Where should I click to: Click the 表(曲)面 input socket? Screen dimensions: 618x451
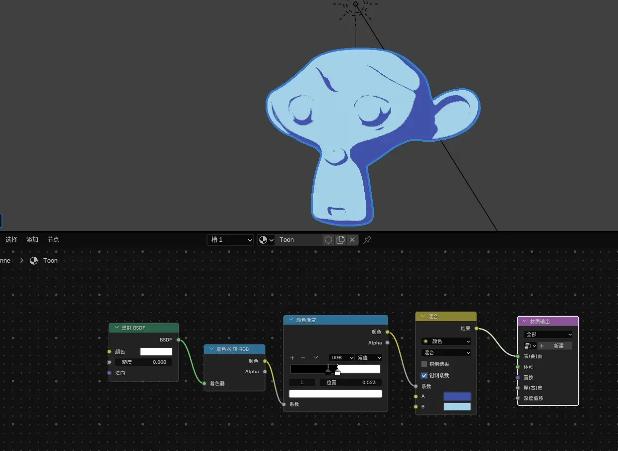point(518,356)
